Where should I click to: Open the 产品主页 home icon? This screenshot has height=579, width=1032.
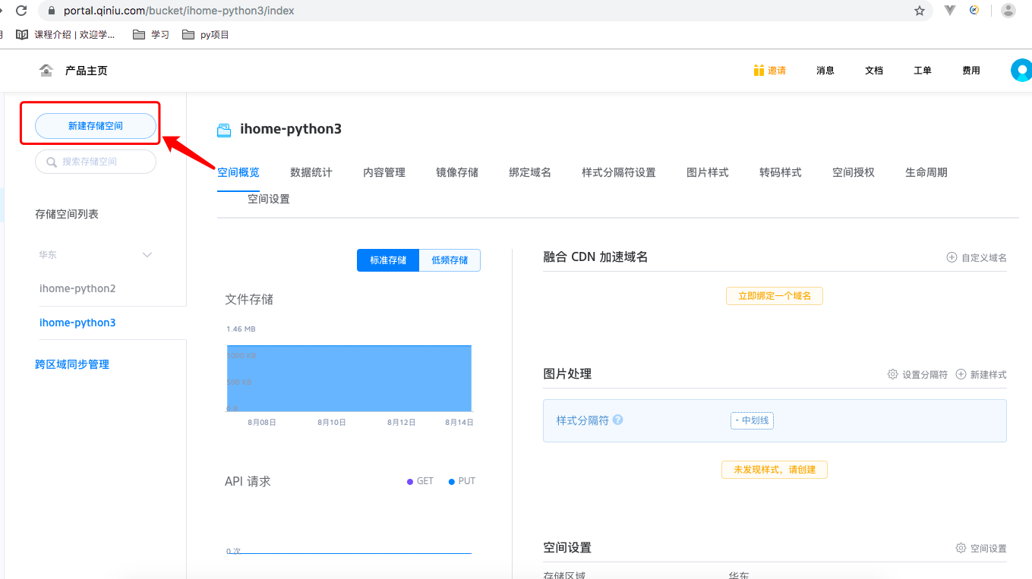pos(46,70)
